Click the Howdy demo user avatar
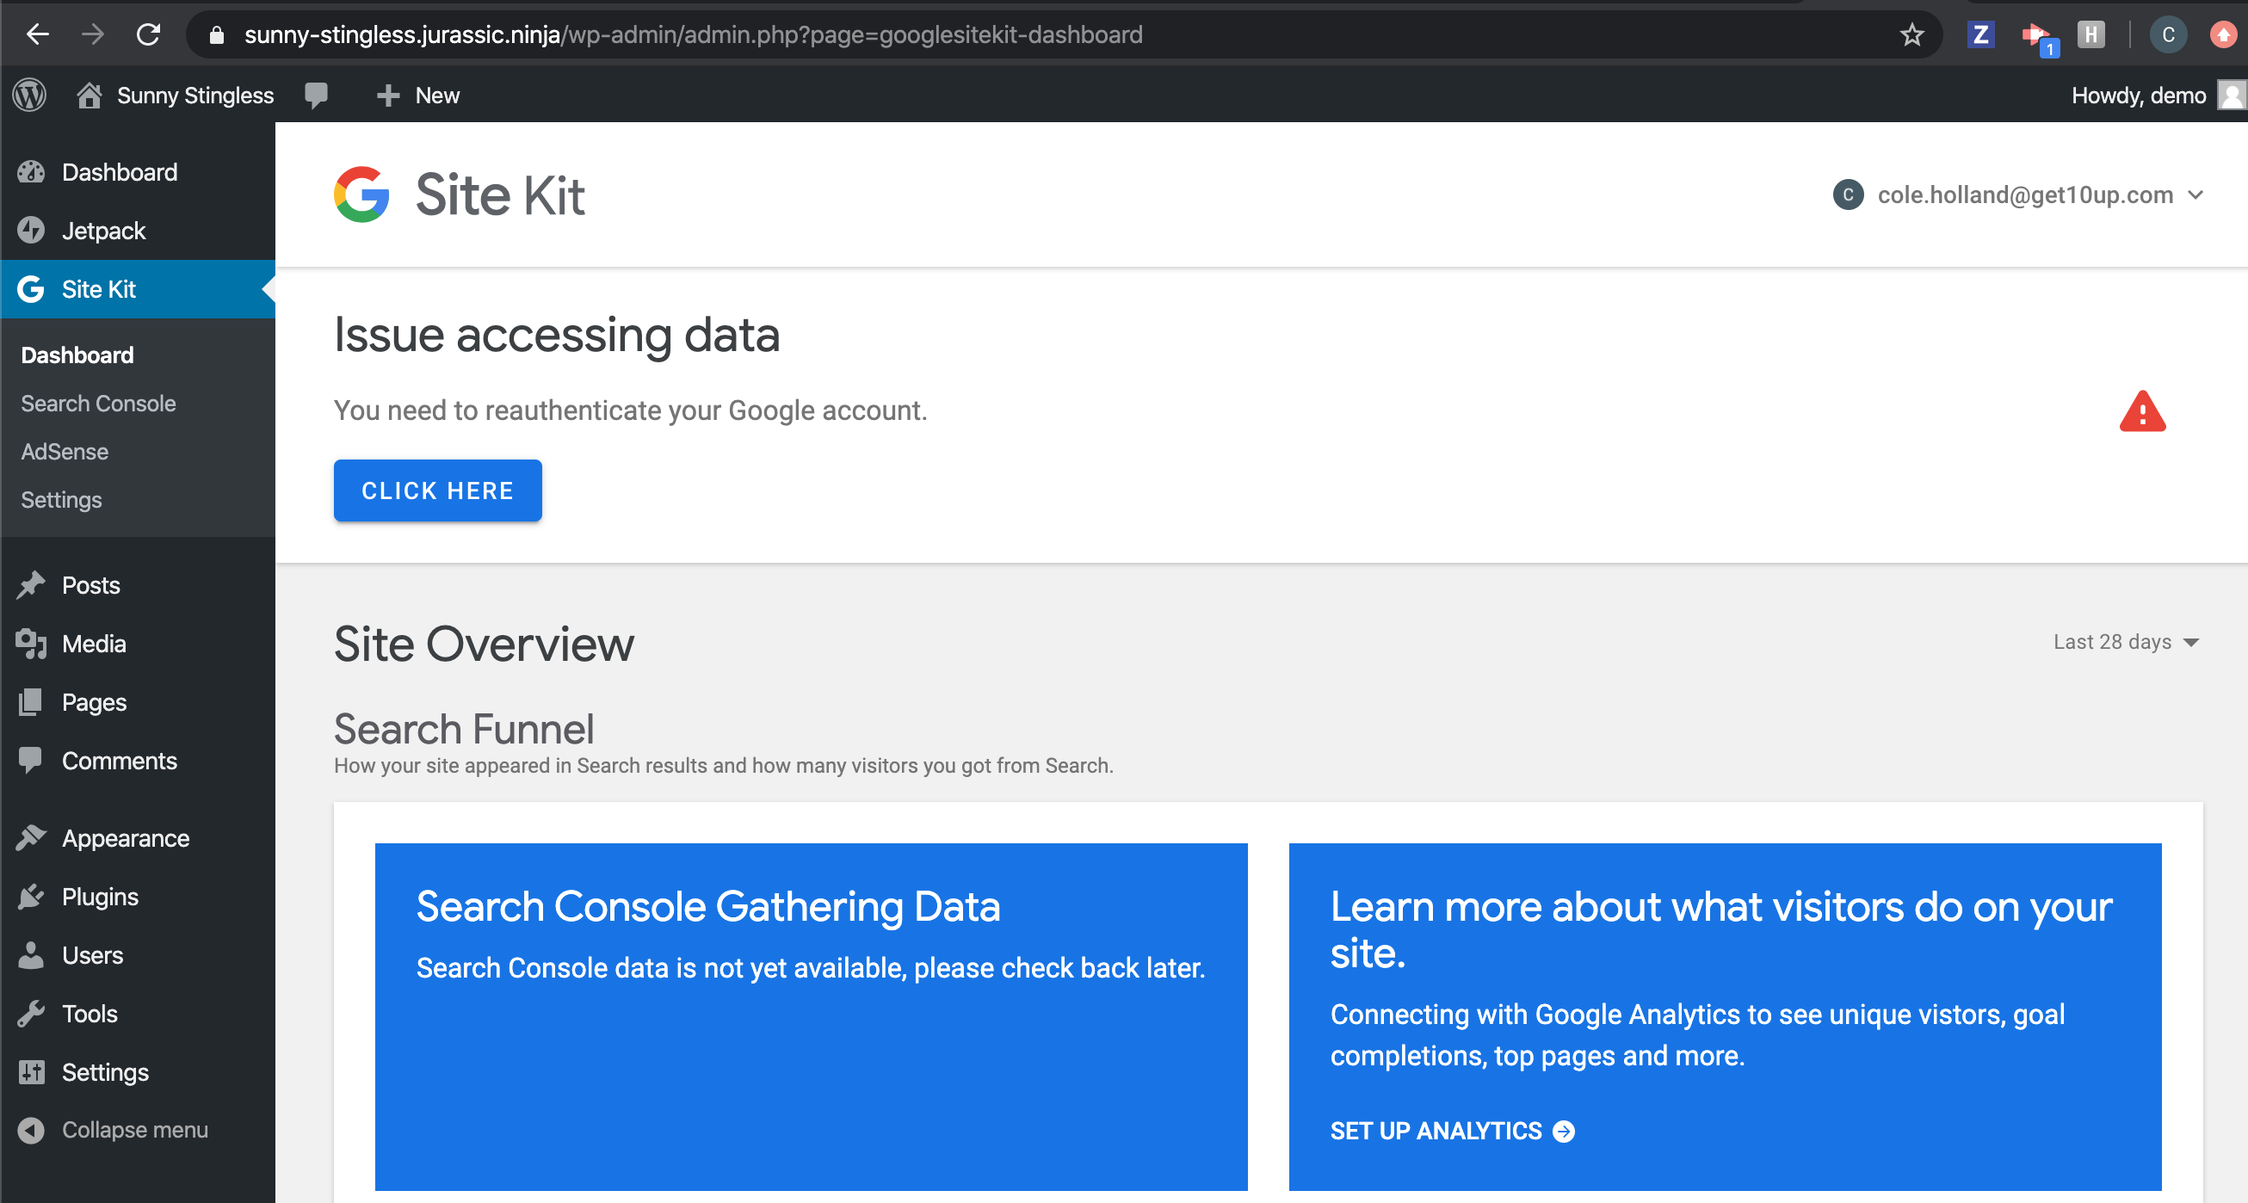Viewport: 2248px width, 1203px height. 2233,96
